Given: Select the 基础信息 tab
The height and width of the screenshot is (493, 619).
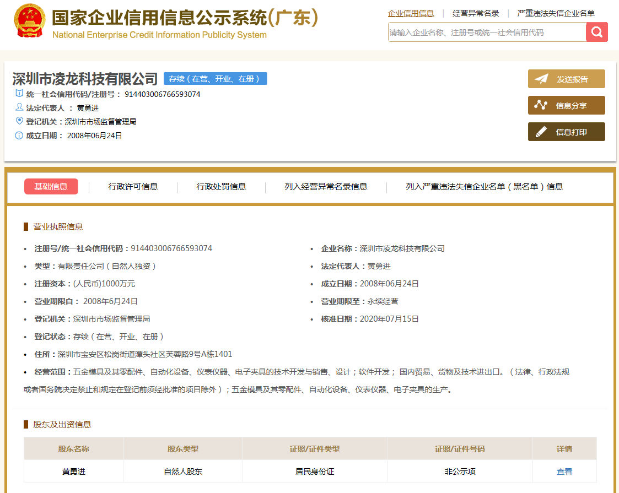Looking at the screenshot, I should click(51, 187).
